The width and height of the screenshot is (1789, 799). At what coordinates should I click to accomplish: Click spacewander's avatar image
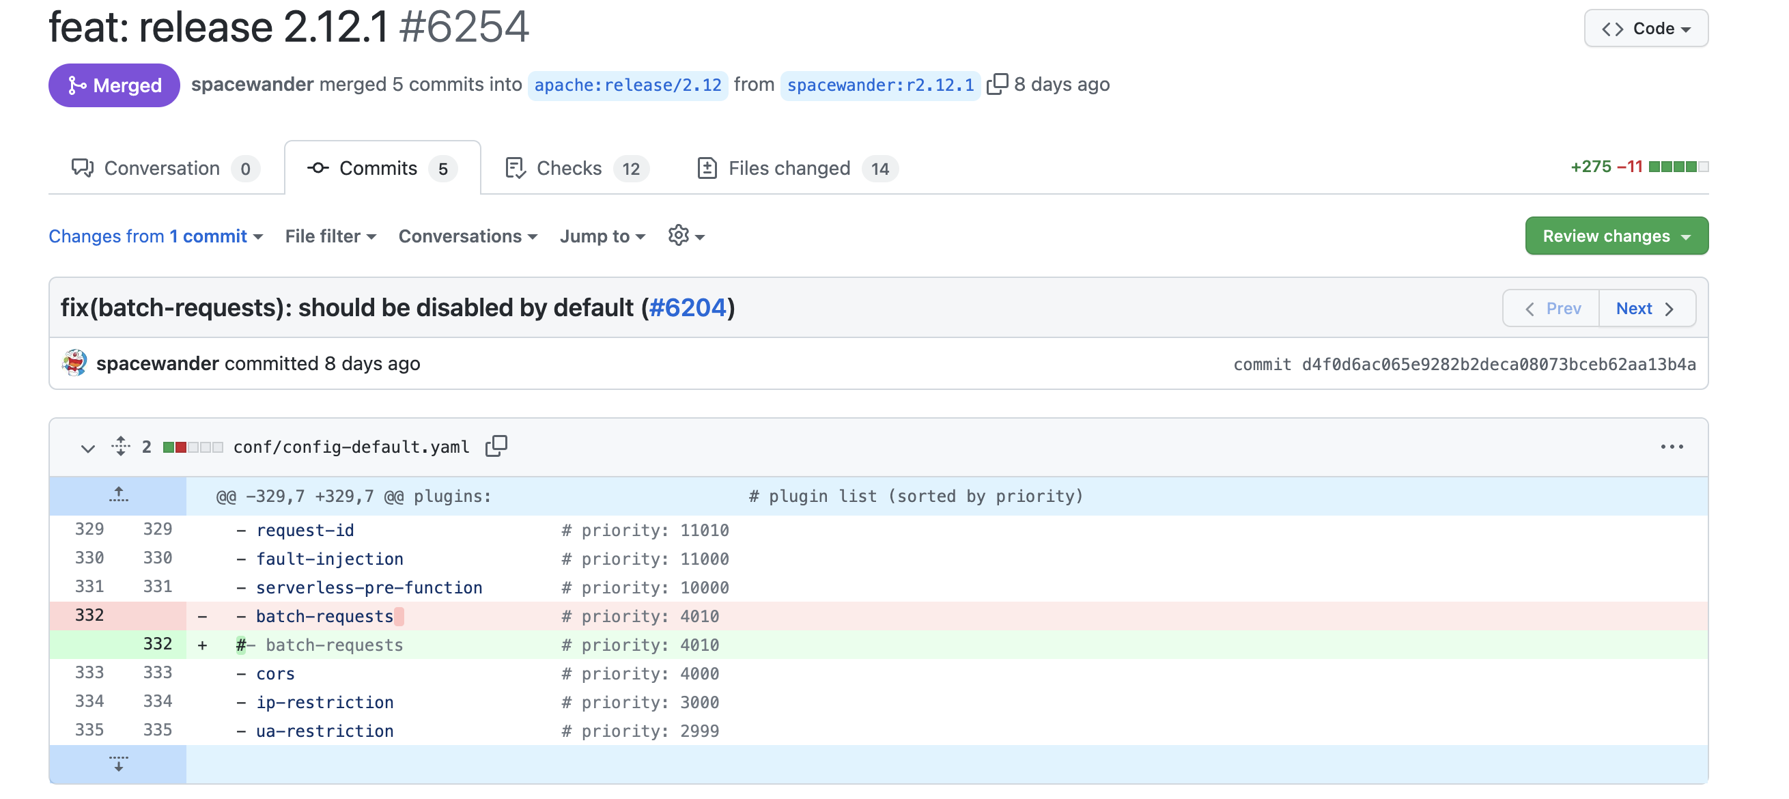74,363
